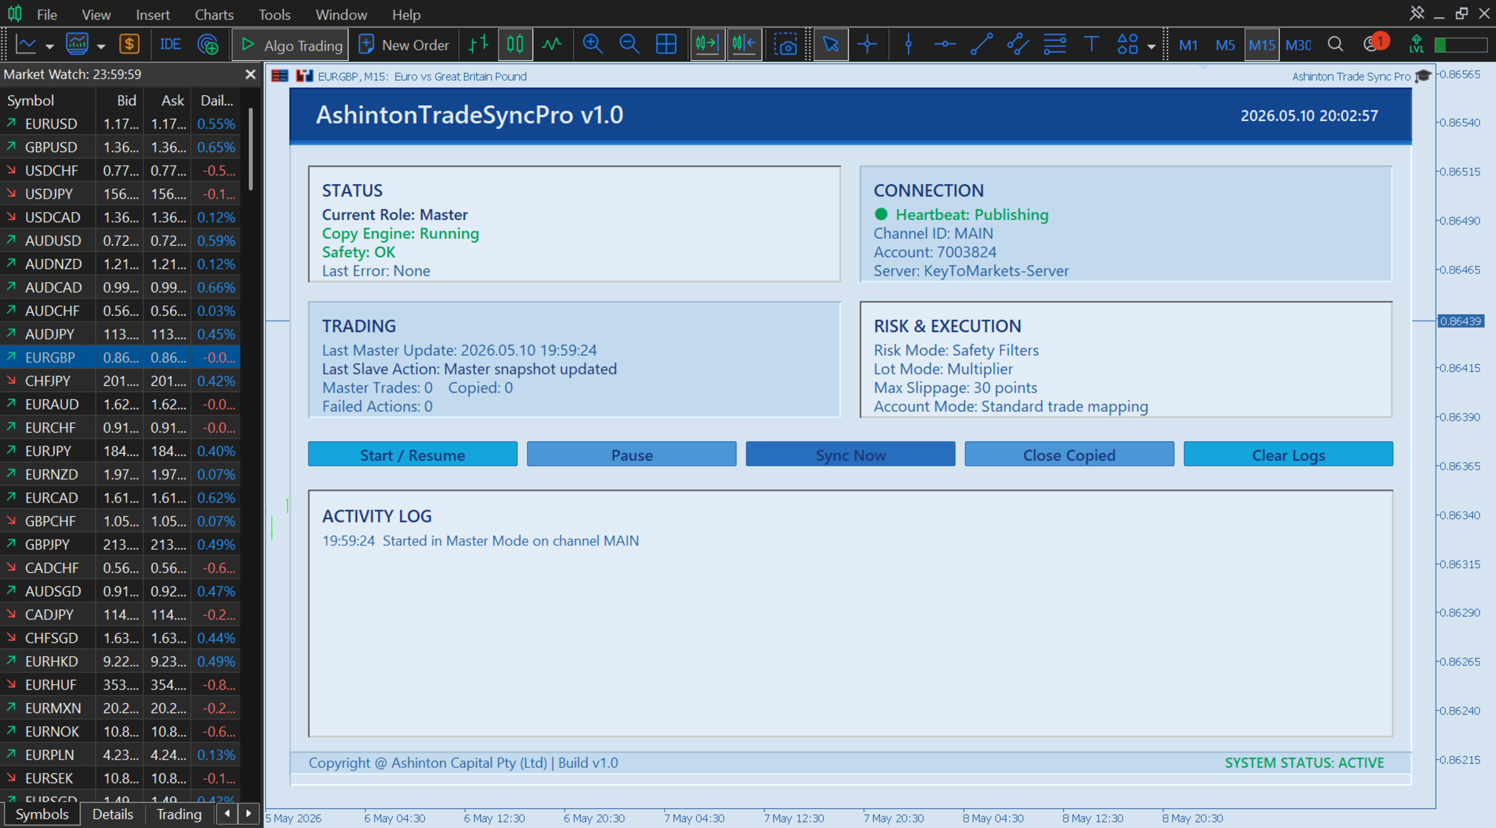Toggle the chart shift option

pos(744,44)
